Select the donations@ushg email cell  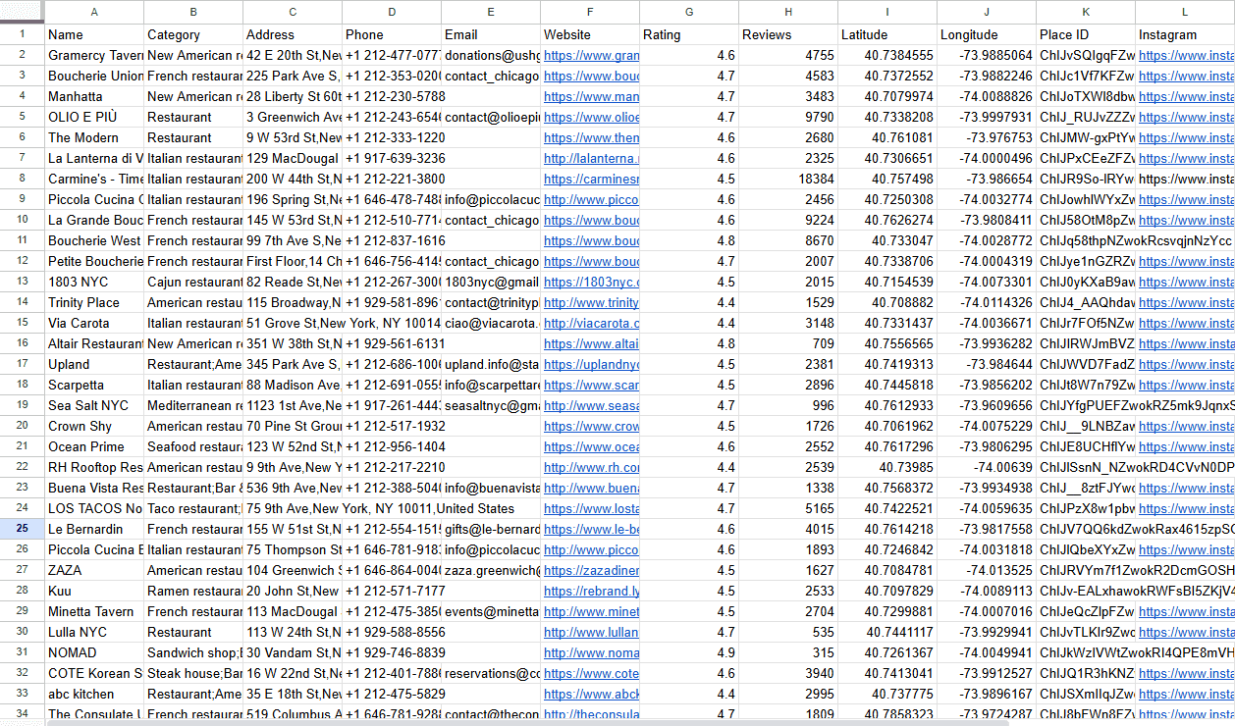tap(490, 55)
